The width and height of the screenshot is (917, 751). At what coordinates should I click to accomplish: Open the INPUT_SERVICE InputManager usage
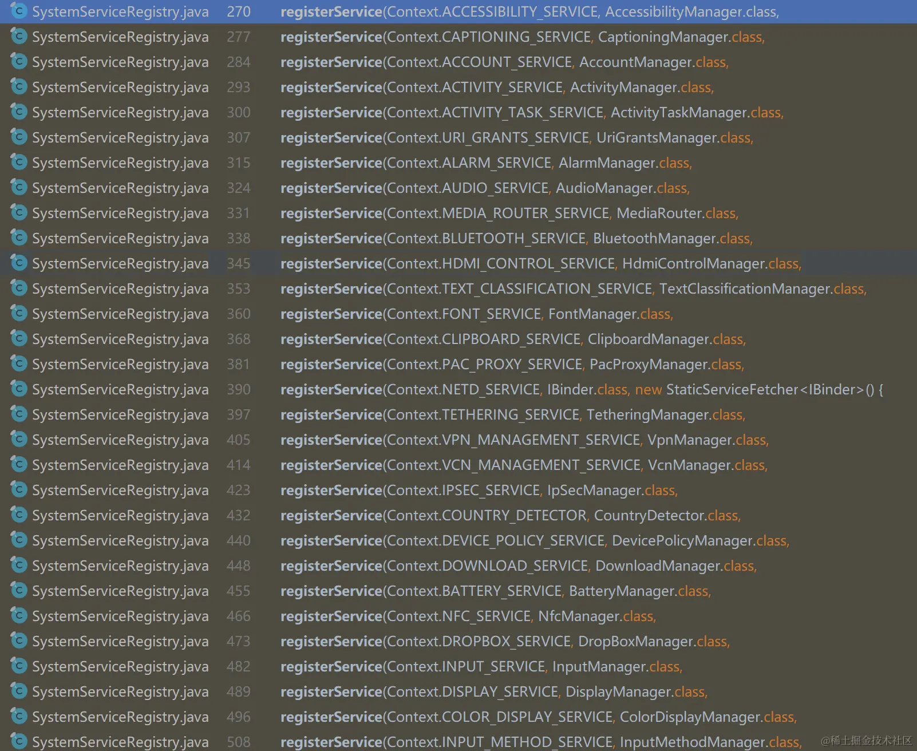tap(481, 667)
